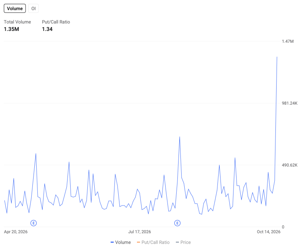Toggle the Put/Call Ratio legend series
This screenshot has height=246, width=301.
(x=153, y=242)
